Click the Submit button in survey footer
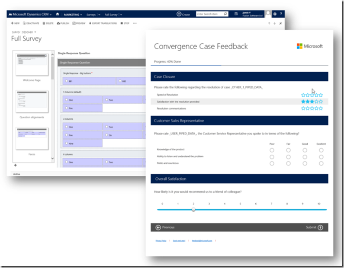The height and width of the screenshot is (268, 344). (x=315, y=227)
